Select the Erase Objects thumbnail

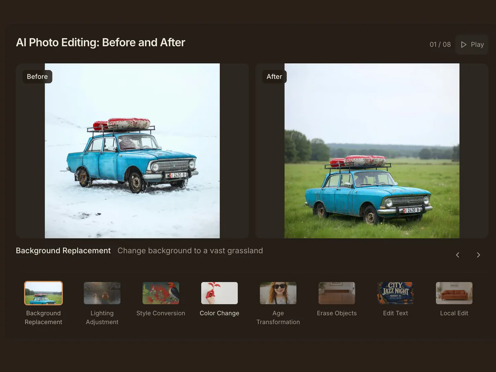coord(337,293)
